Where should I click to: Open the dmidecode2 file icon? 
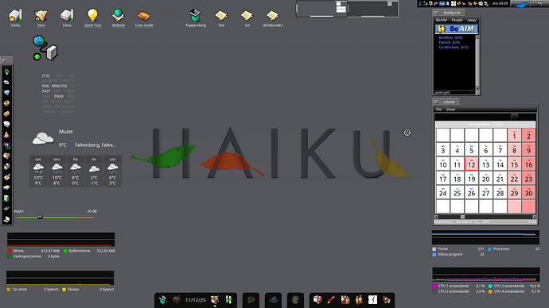tap(272, 15)
